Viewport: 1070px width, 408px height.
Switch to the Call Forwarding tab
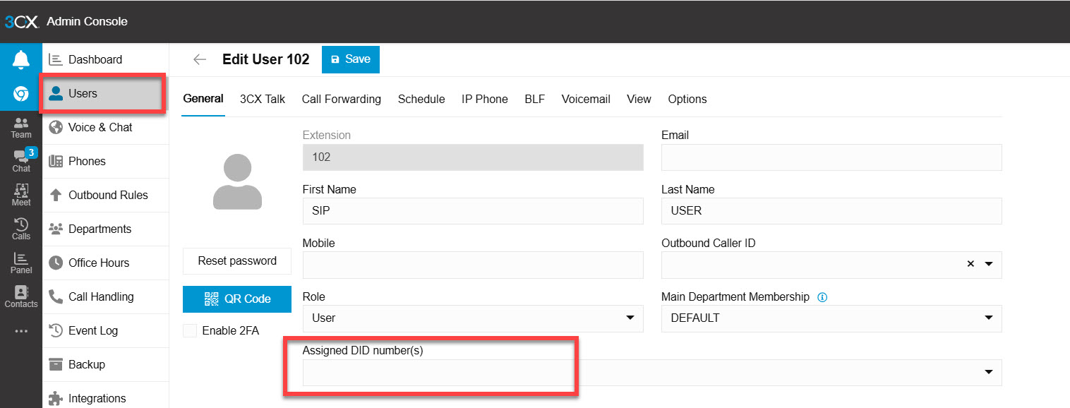[x=341, y=99]
